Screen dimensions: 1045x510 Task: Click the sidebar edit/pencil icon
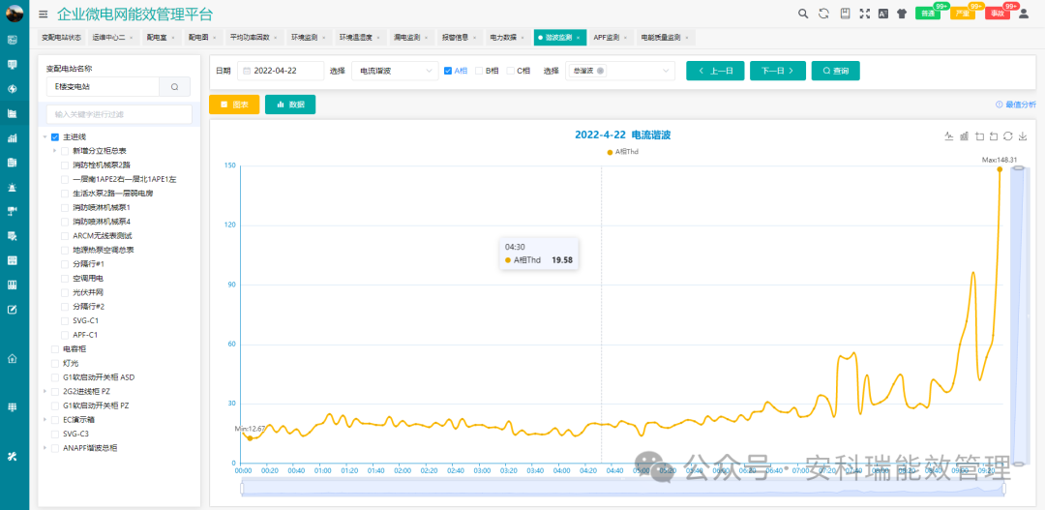point(12,310)
